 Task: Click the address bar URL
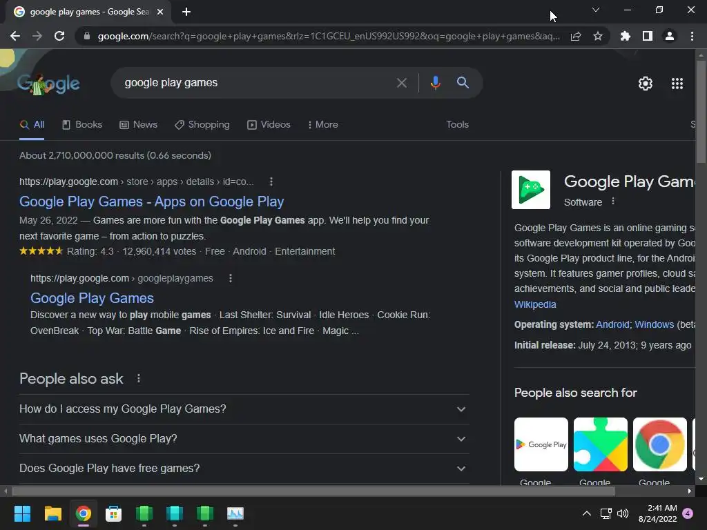pyautogui.click(x=329, y=36)
